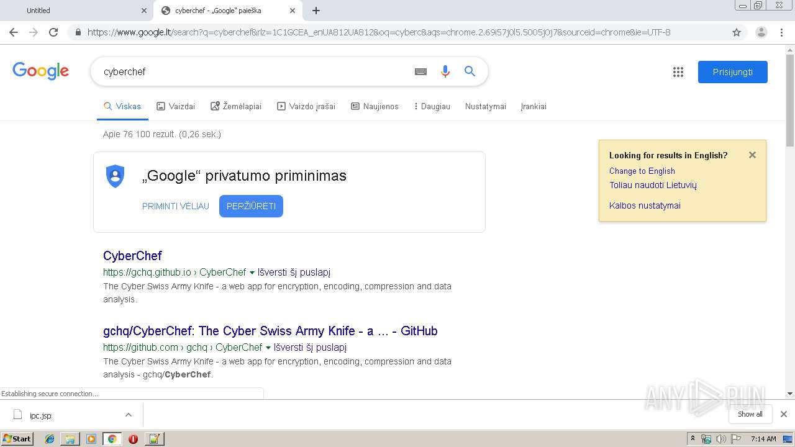Close the cyberchef search tab
The image size is (795, 447).
pos(293,11)
